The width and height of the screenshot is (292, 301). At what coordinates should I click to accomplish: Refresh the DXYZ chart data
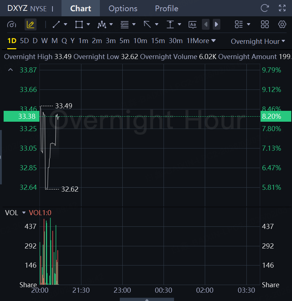tap(265, 8)
